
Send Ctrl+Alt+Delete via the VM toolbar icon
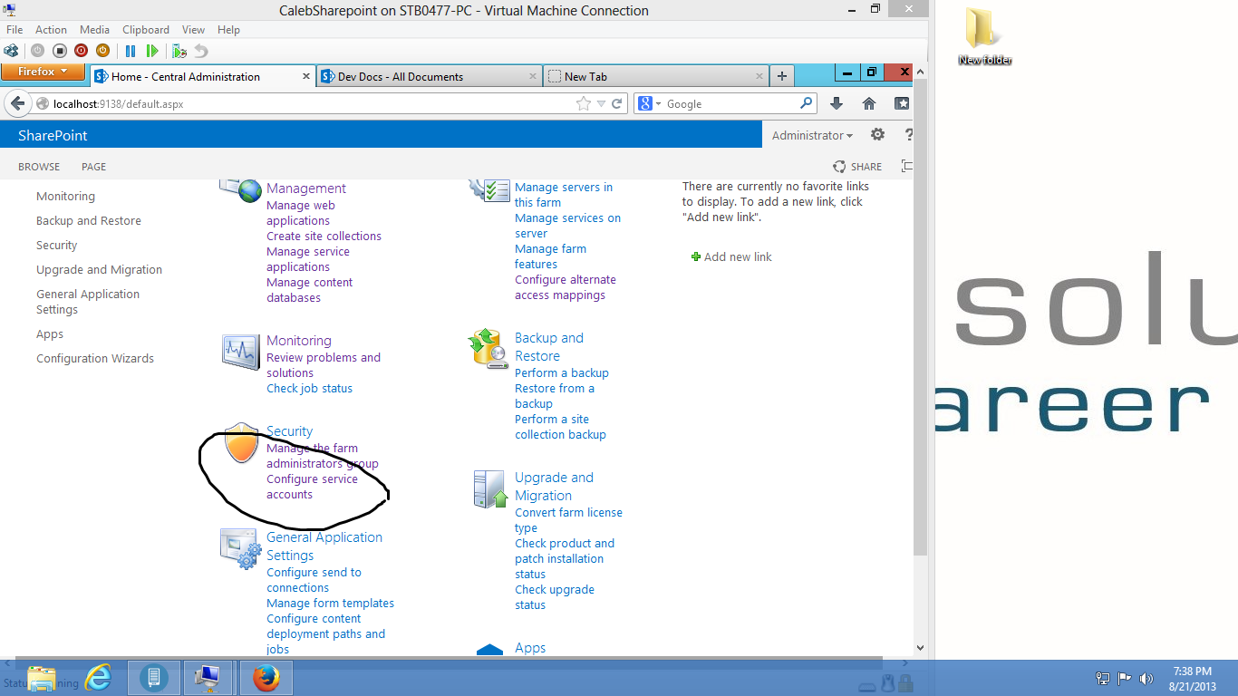pyautogui.click(x=12, y=52)
